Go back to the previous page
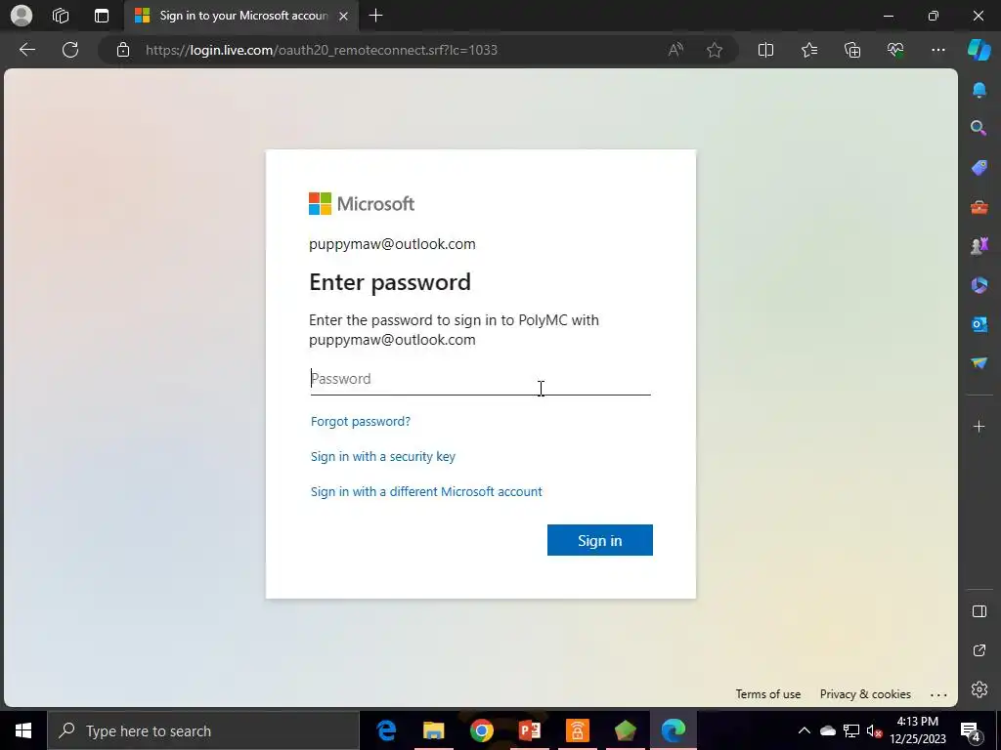The height and width of the screenshot is (750, 1001). click(27, 50)
